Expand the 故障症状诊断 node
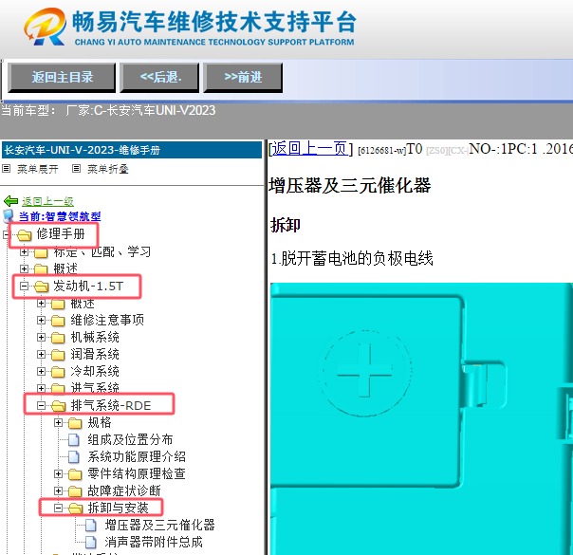The height and width of the screenshot is (555, 573). [58, 490]
